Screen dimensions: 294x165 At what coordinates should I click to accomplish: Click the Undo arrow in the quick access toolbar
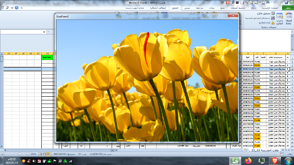click(275, 2)
